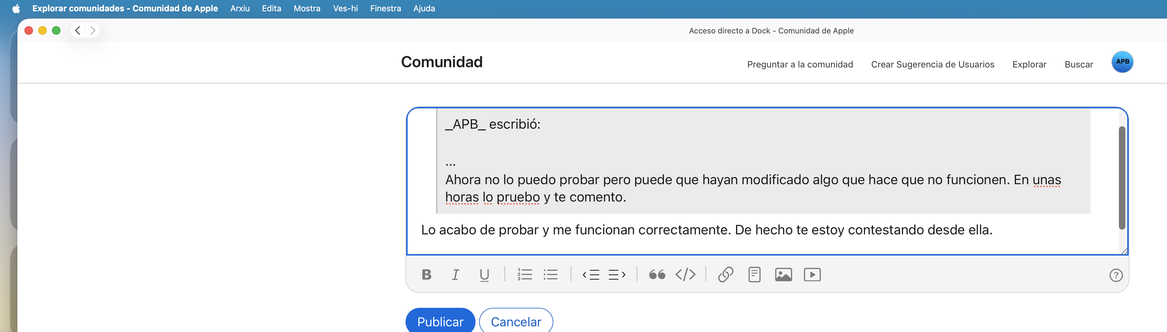Screen dimensions: 1167x332
Task: Open the Edita menu
Action: (271, 8)
